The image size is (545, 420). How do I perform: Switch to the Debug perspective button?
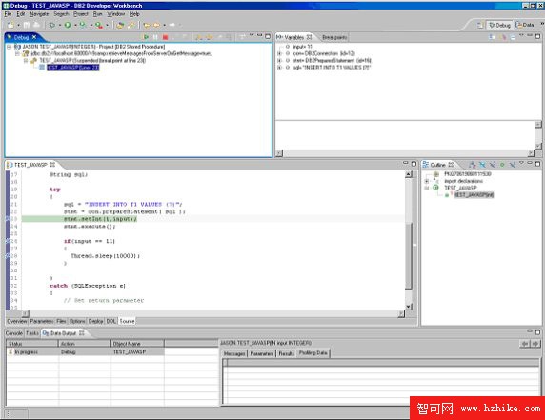click(499, 25)
